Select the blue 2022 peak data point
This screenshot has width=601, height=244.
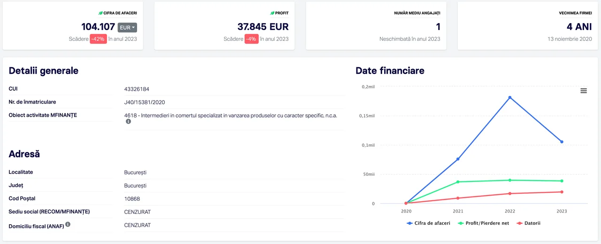tap(510, 98)
